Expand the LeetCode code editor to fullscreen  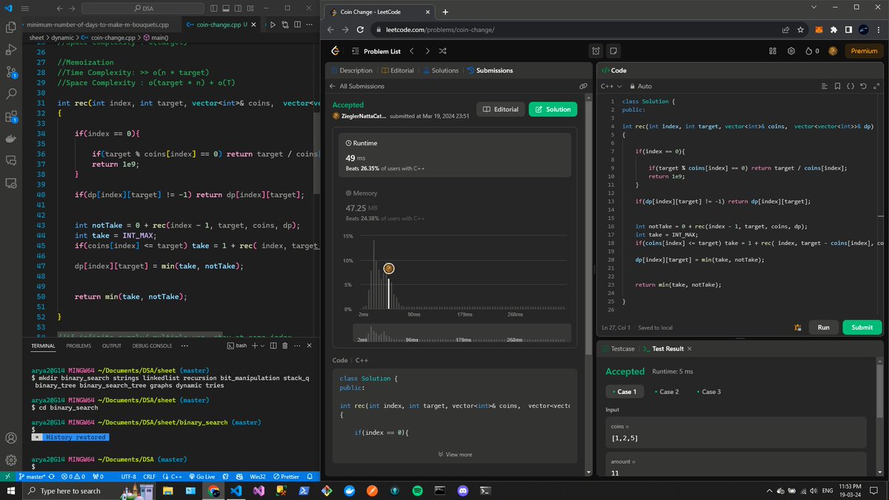click(876, 86)
